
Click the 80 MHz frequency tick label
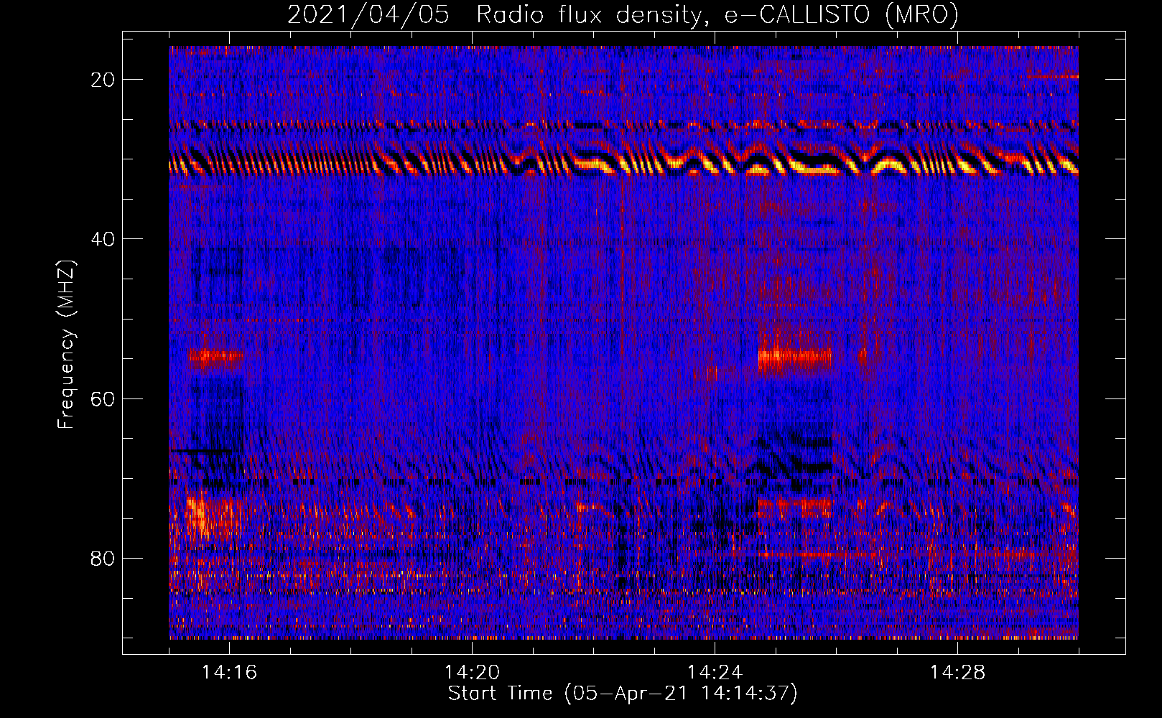coord(103,558)
